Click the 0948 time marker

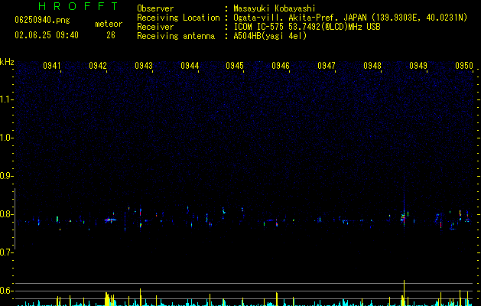[x=372, y=66]
